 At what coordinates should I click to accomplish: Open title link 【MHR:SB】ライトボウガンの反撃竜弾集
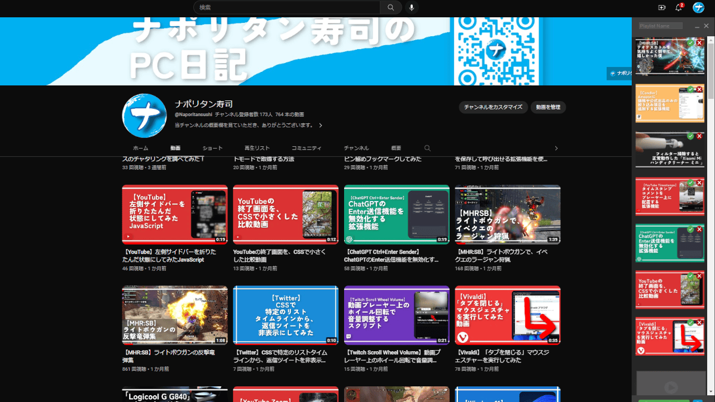point(169,356)
